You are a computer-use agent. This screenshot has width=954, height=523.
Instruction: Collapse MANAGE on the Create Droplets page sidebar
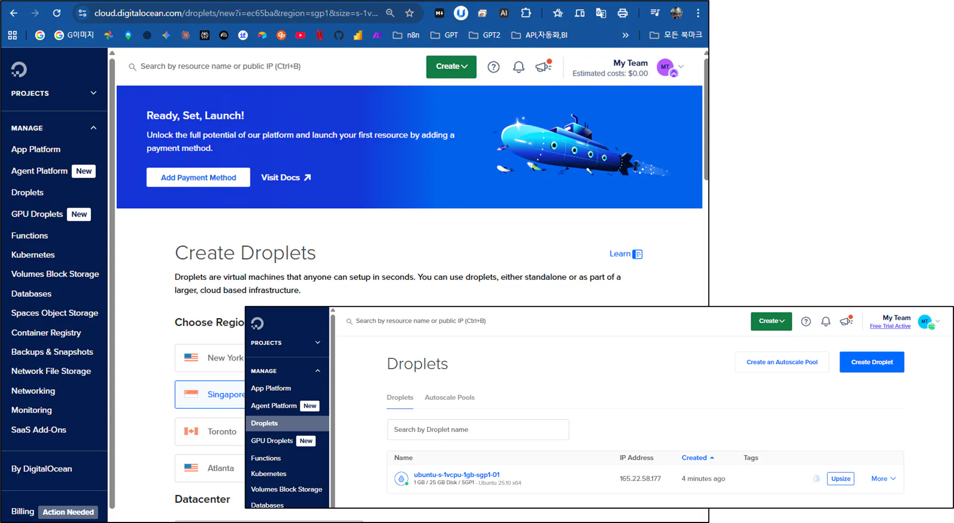click(x=93, y=128)
